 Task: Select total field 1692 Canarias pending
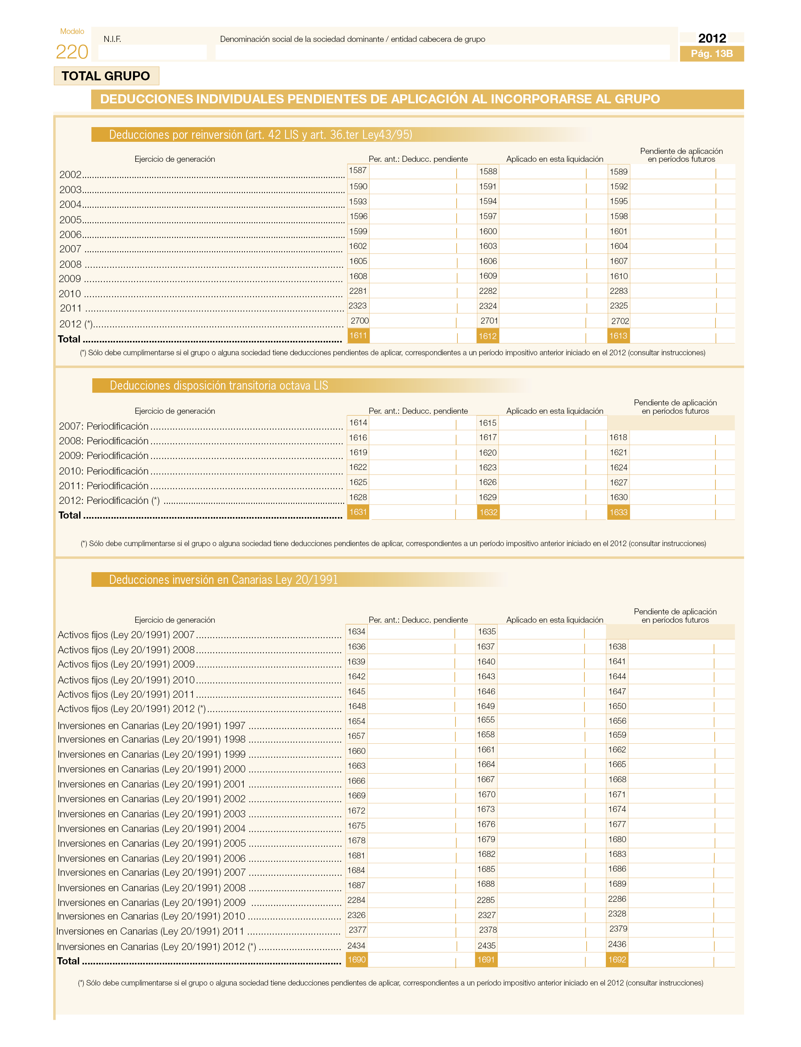coord(682,959)
